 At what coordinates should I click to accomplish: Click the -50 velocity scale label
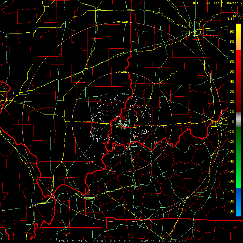(x=231, y=171)
